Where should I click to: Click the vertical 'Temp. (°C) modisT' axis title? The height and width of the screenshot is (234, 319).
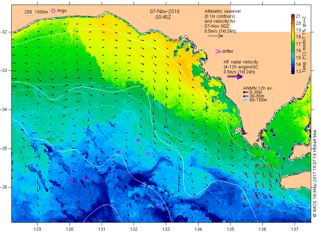[304, 44]
